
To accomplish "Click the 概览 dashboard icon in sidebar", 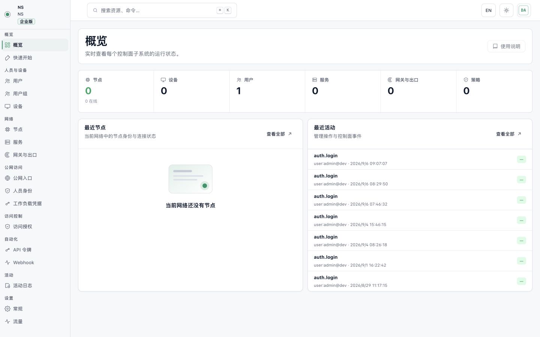I will click(7, 45).
